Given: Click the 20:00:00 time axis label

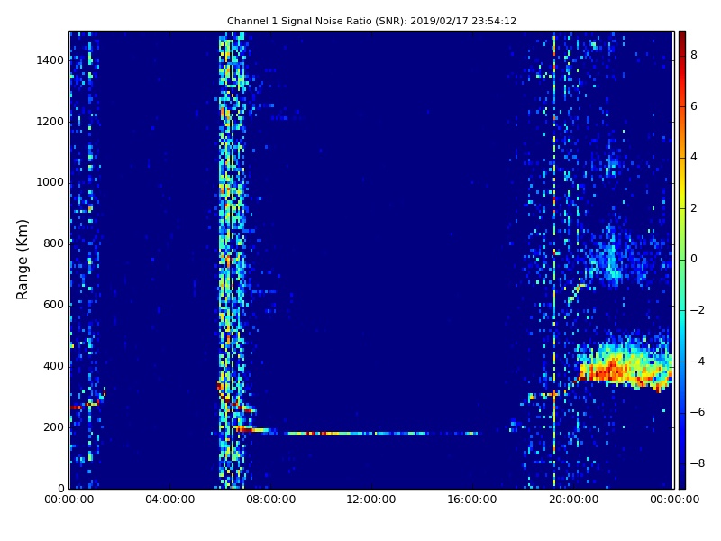Looking at the screenshot, I should (x=573, y=500).
